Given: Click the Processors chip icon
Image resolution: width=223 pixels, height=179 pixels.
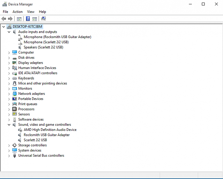Looking at the screenshot, I should [15, 109].
